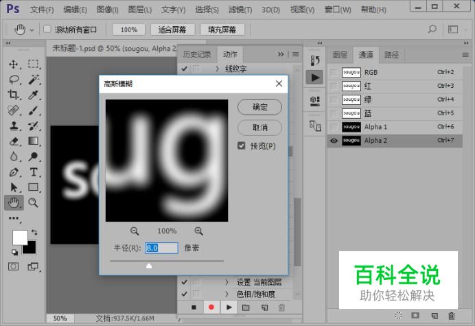Click 确定 in Gaussian Blur dialog
475x326 pixels.
[259, 107]
